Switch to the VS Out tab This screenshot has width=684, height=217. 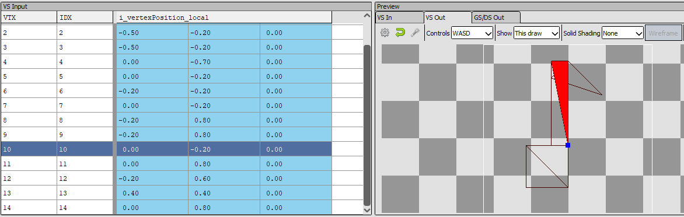pyautogui.click(x=447, y=17)
